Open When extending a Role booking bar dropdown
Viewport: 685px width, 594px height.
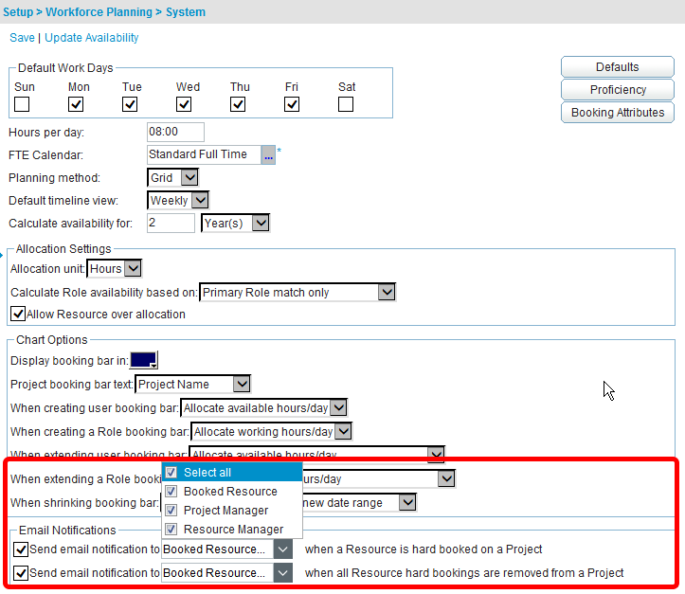coord(446,478)
